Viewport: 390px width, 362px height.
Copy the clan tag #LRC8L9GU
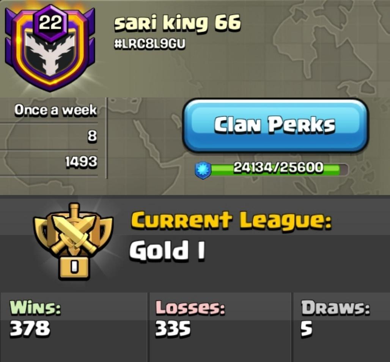[150, 44]
